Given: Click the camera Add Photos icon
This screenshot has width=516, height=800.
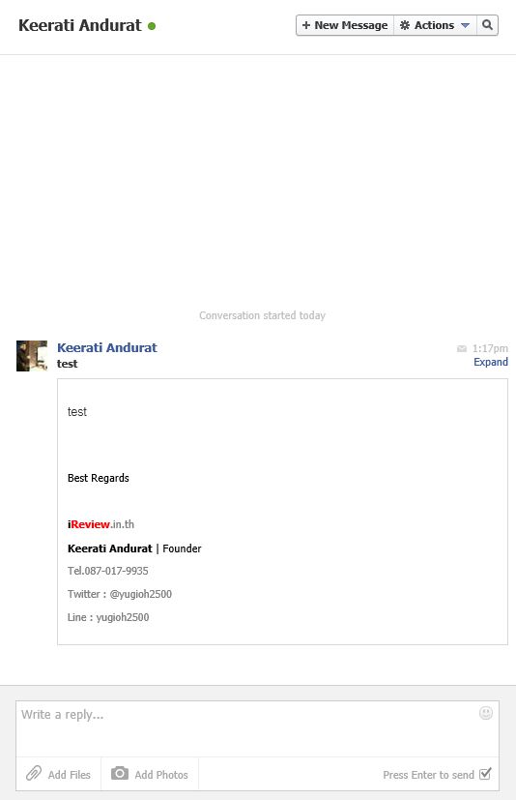Looking at the screenshot, I should (x=120, y=773).
